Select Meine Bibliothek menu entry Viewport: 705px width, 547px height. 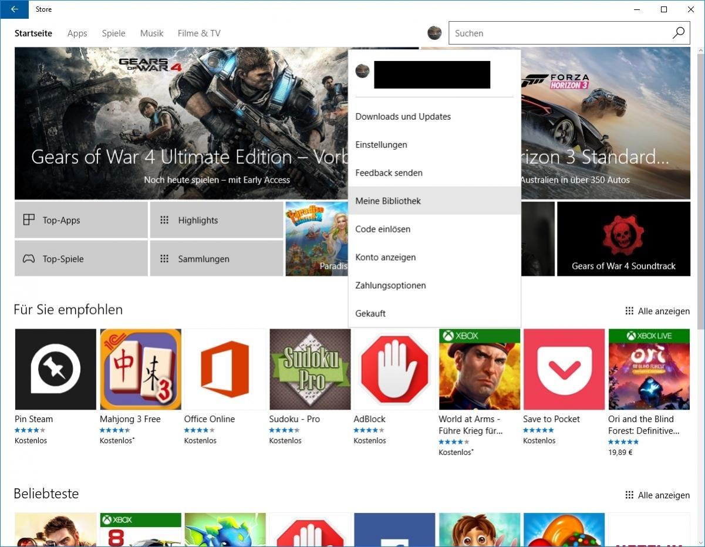pyautogui.click(x=434, y=201)
